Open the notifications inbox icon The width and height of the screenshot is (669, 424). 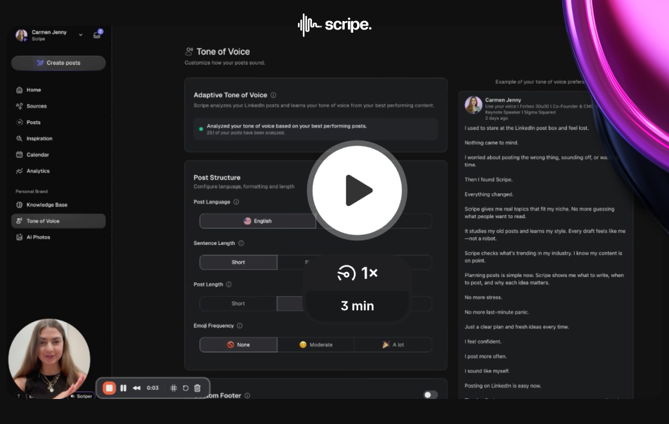point(98,35)
